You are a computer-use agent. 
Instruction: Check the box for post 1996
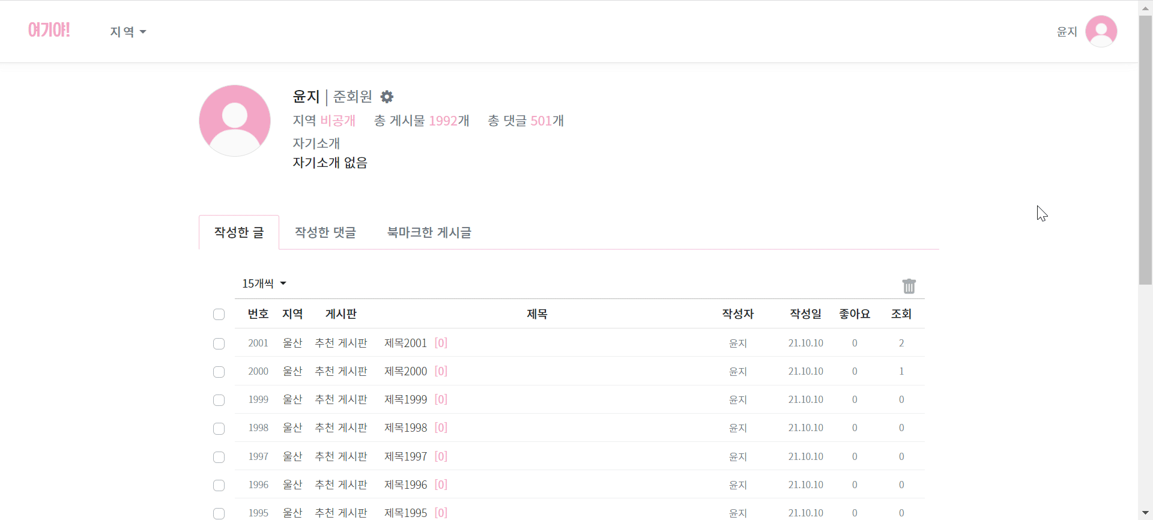(x=219, y=485)
